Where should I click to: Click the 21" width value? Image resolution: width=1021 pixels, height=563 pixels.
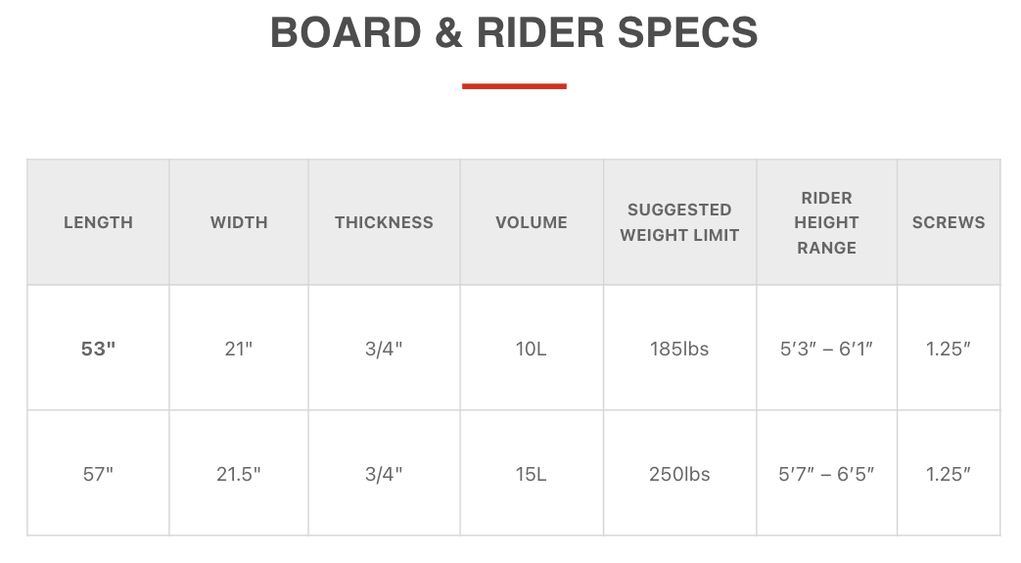[239, 348]
